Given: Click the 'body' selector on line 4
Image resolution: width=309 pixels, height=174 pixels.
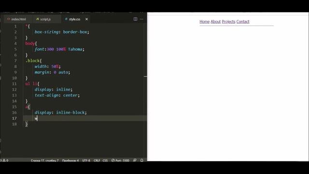Looking at the screenshot, I should [30, 43].
